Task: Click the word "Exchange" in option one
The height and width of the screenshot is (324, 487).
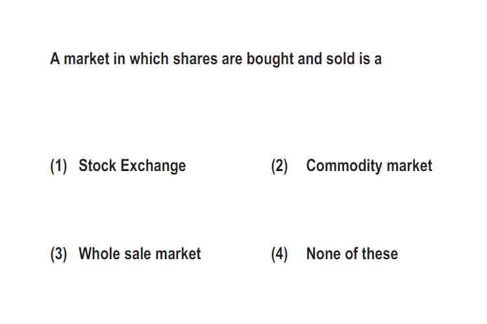Action: pyautogui.click(x=153, y=166)
